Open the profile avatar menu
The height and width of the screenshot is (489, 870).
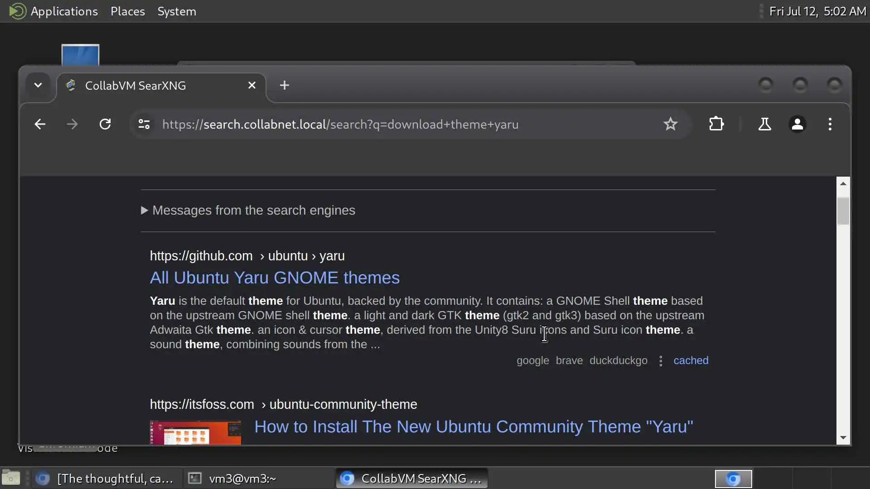point(797,124)
